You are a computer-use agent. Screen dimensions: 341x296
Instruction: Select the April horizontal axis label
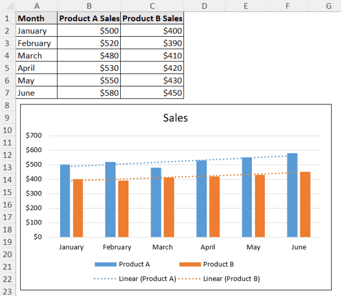point(208,247)
